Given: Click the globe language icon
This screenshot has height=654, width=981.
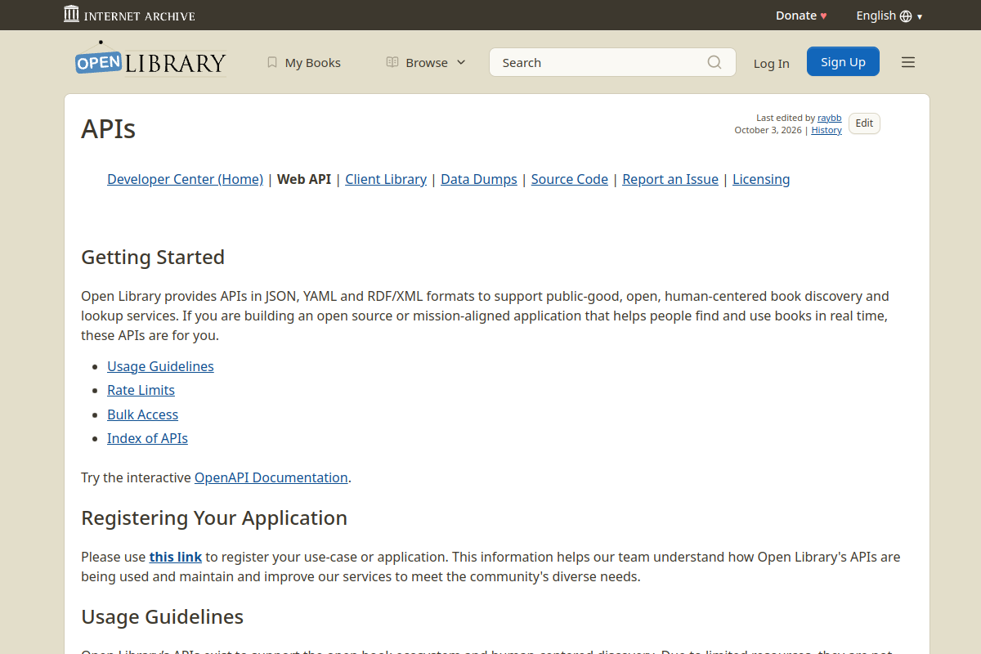Looking at the screenshot, I should tap(906, 16).
